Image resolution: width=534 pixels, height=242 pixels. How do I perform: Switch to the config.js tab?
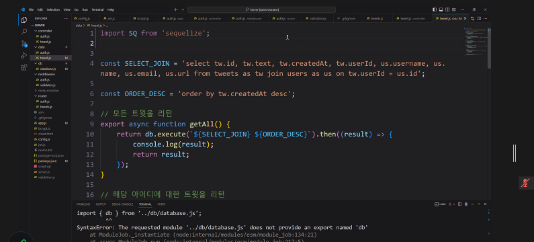(85, 18)
